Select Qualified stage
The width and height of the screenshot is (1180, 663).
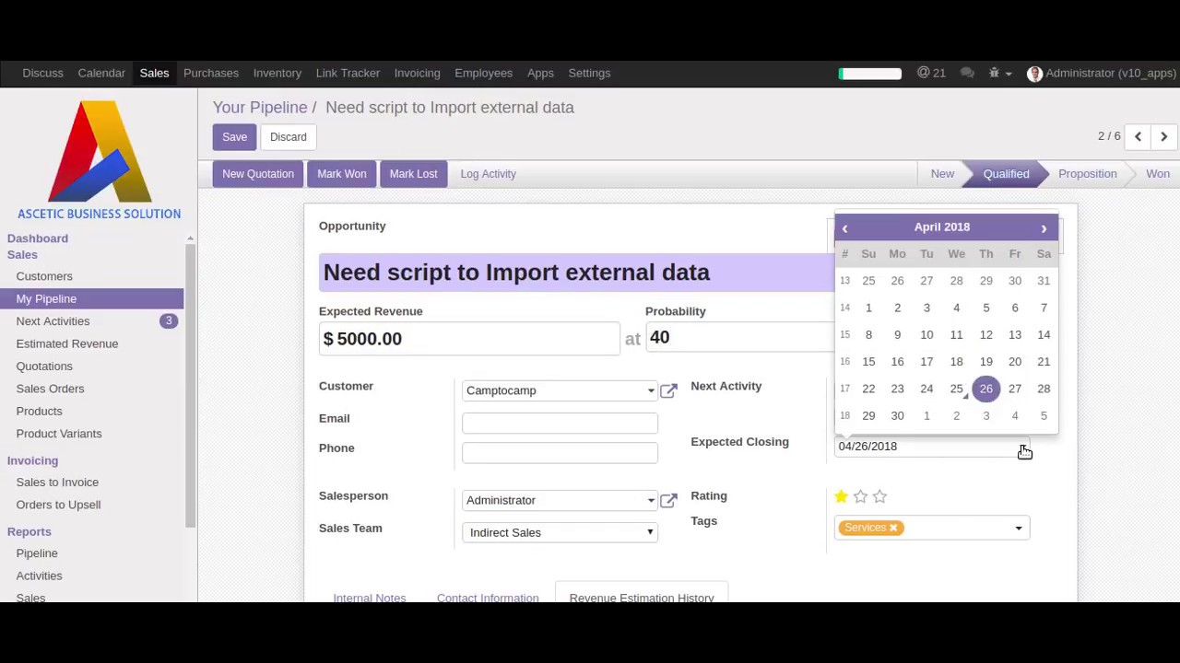[x=1006, y=174]
